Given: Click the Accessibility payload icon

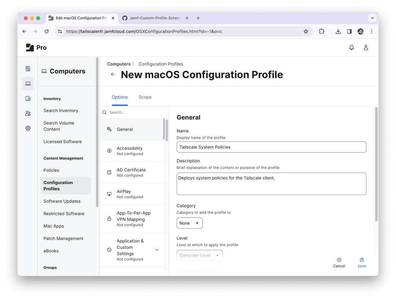Looking at the screenshot, I should [109, 150].
